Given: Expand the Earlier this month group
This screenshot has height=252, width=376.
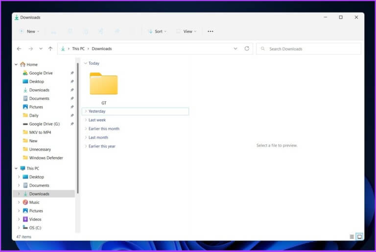Looking at the screenshot, I should (86, 129).
